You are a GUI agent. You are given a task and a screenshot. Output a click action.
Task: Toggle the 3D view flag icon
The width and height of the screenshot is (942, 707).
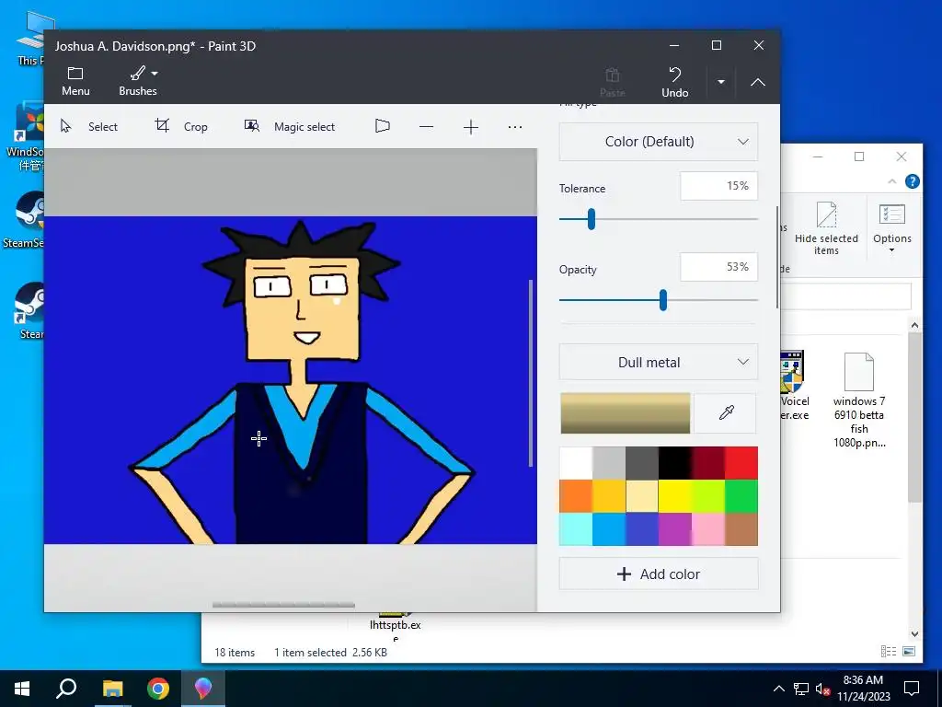[382, 126]
